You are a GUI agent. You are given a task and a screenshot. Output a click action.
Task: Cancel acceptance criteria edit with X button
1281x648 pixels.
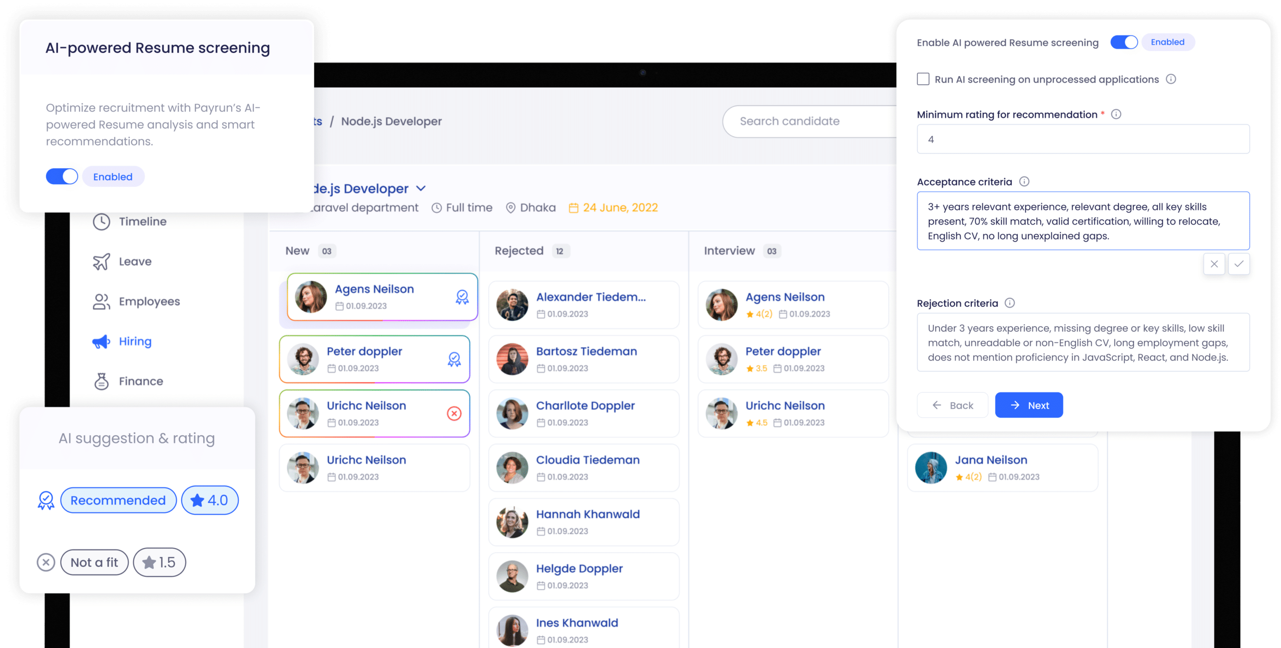click(x=1214, y=264)
